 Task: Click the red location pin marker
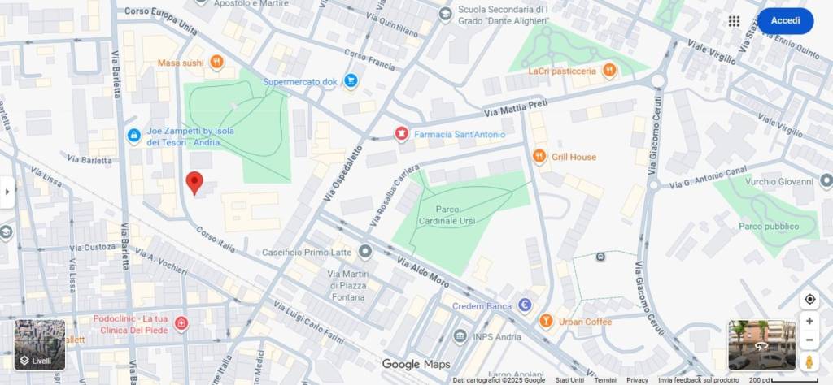click(194, 183)
